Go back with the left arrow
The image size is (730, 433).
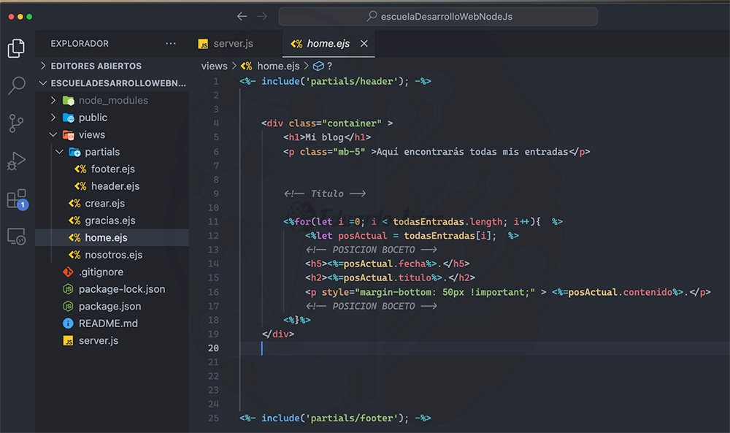point(242,16)
